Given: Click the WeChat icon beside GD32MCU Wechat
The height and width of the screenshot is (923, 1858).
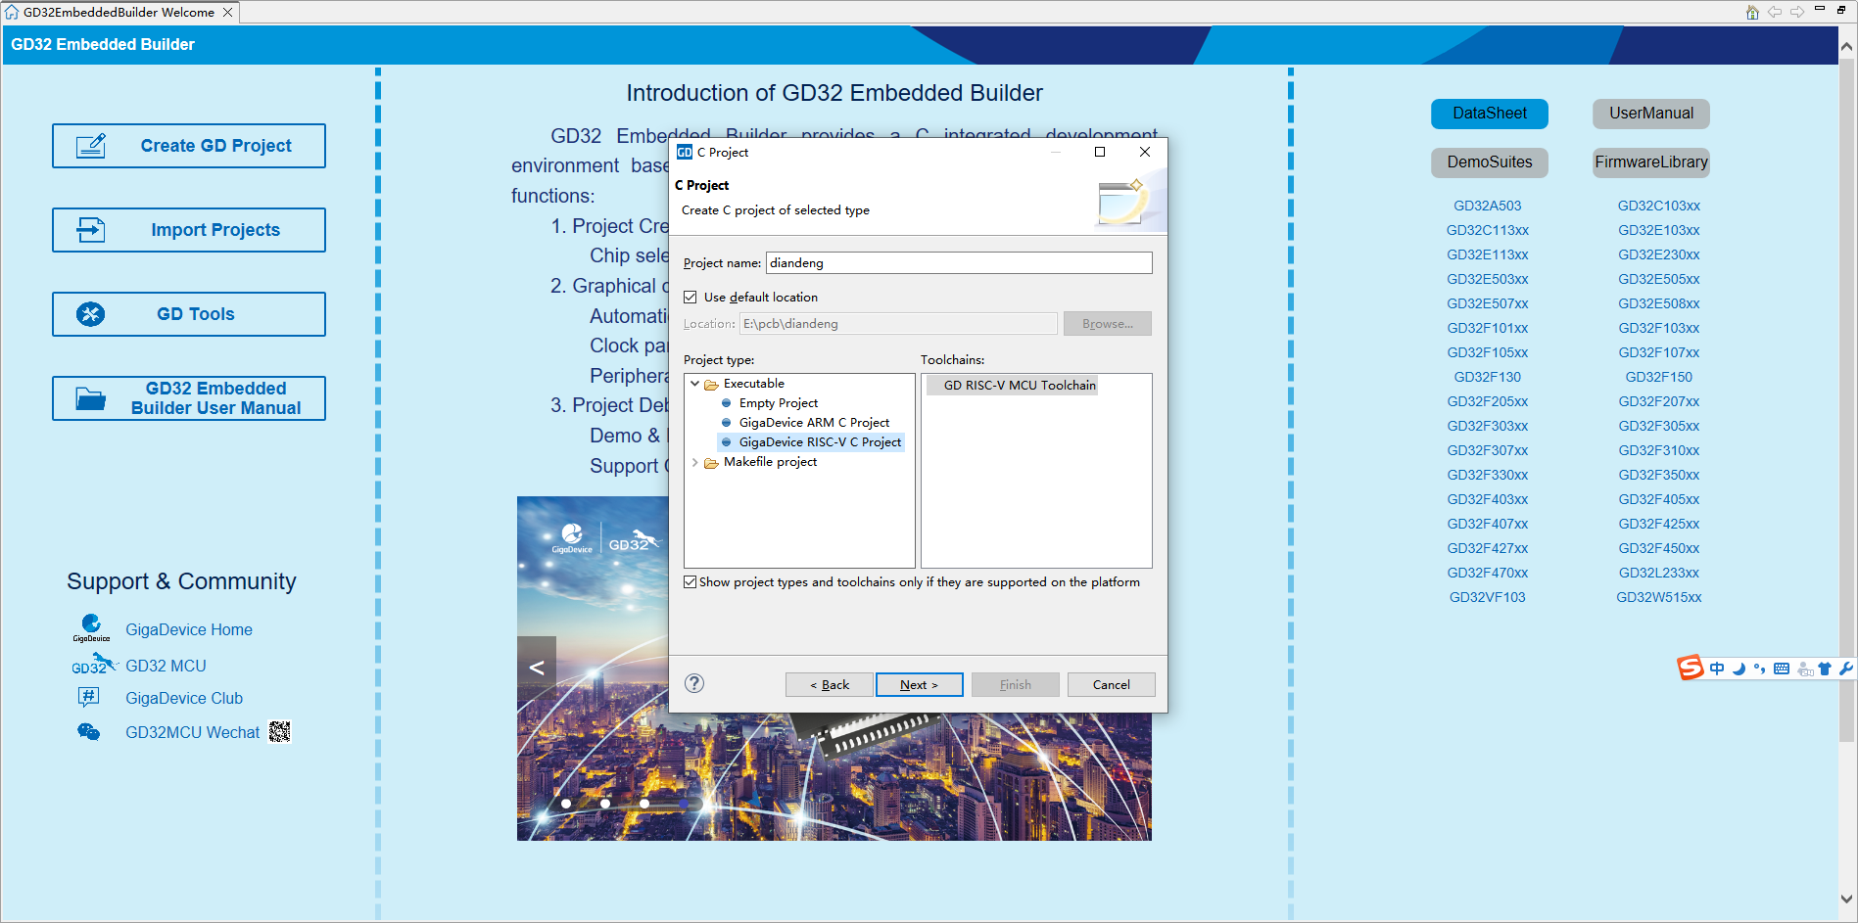Looking at the screenshot, I should click(88, 731).
